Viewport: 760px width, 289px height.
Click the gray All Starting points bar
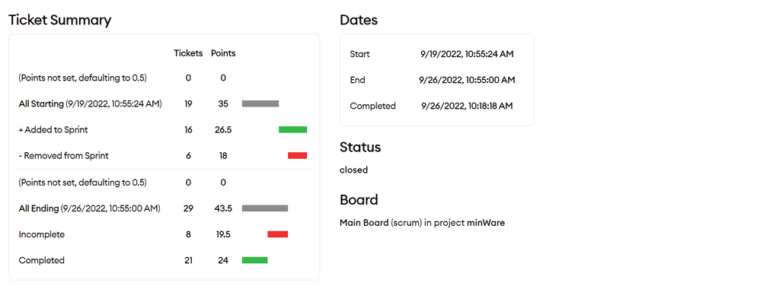(x=260, y=103)
